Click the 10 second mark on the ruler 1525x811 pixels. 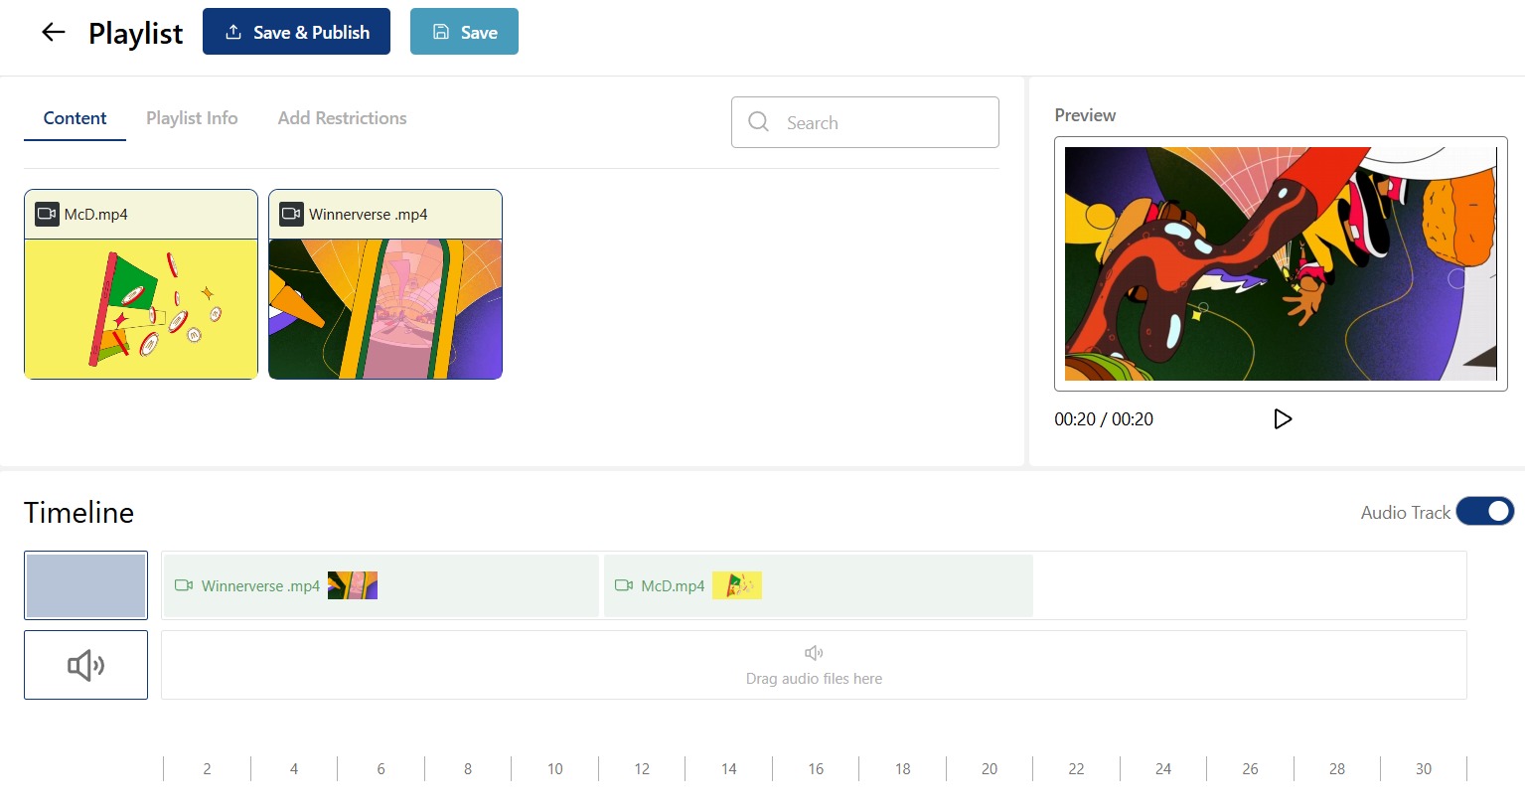pos(554,769)
